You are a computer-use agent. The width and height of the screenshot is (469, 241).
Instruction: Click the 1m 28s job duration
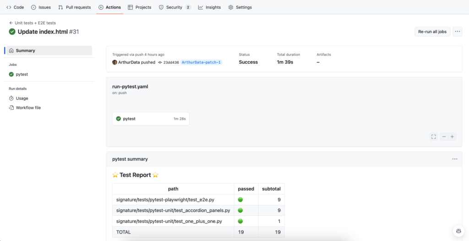click(x=180, y=119)
